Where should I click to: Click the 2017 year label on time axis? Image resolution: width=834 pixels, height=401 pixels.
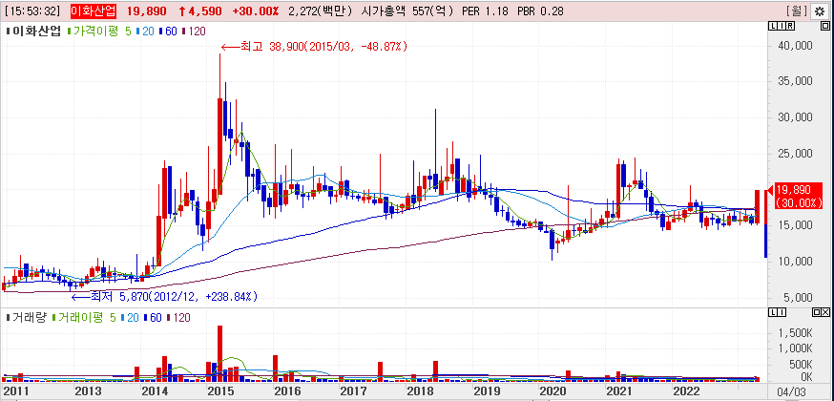(352, 390)
